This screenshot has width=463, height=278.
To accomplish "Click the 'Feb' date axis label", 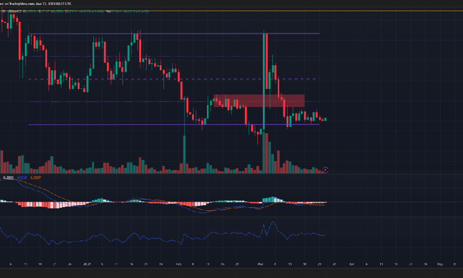I will click(178, 264).
